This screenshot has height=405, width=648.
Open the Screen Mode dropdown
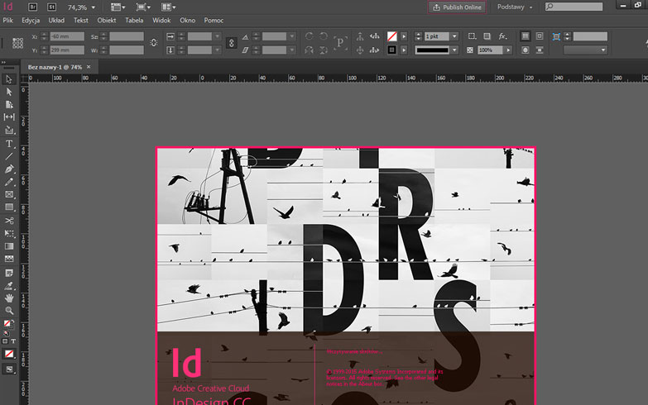143,7
